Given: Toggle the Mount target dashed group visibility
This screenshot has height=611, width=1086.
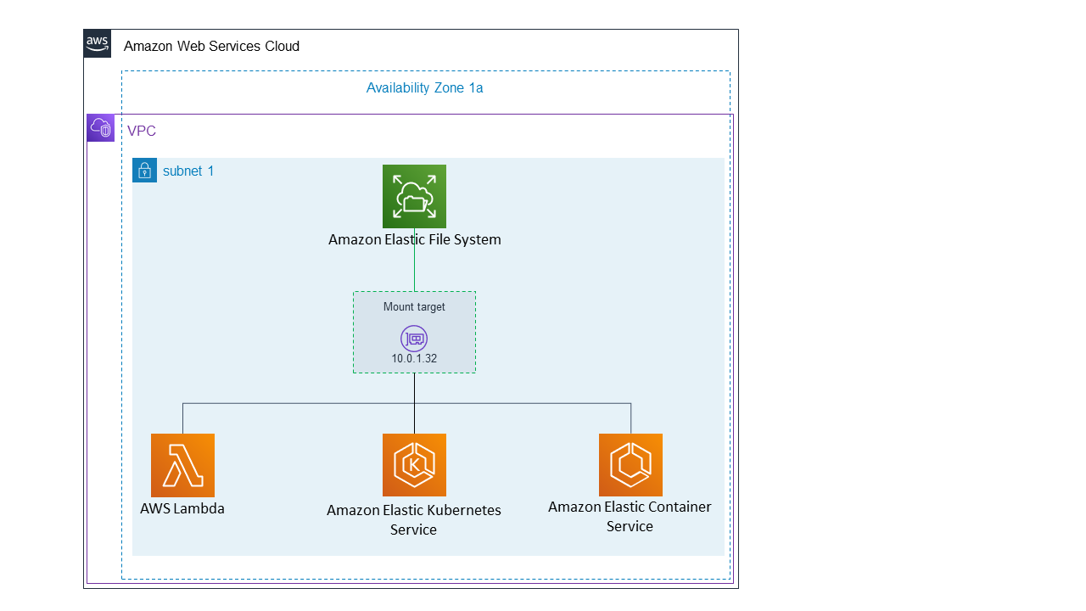Looking at the screenshot, I should [414, 306].
